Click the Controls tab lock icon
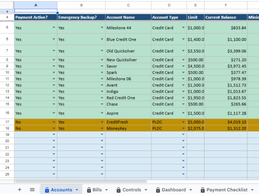This screenshot has width=259, height=194. point(118,190)
